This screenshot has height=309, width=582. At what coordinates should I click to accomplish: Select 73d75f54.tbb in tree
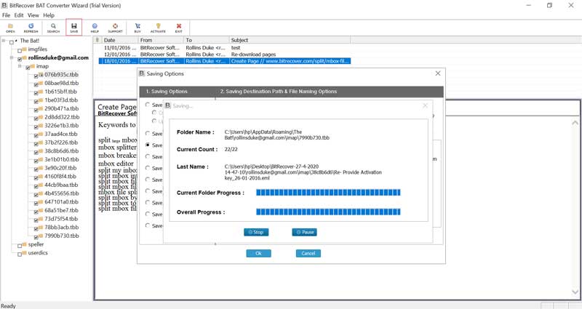61,219
